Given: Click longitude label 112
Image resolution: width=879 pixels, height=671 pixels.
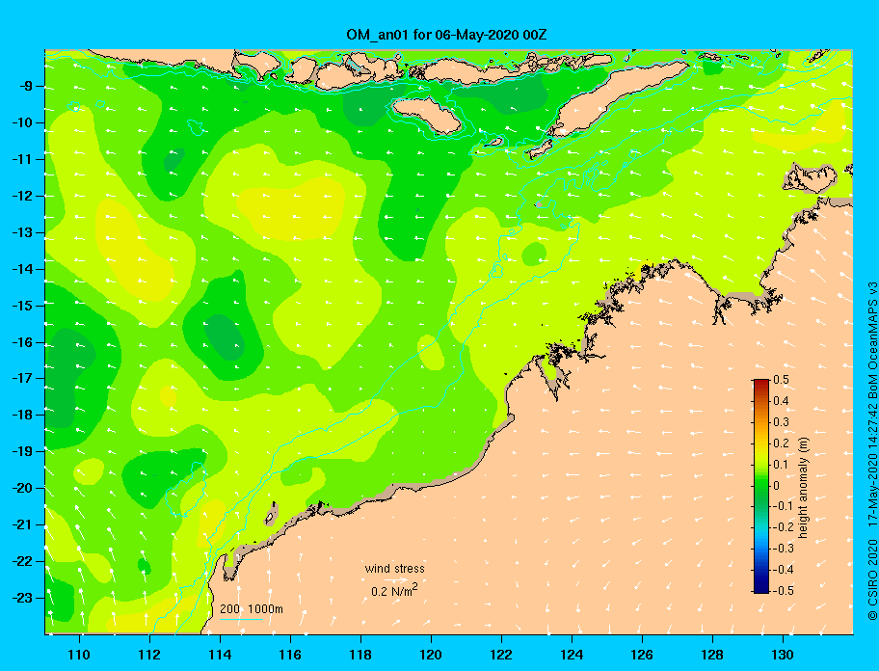Looking at the screenshot, I should pyautogui.click(x=149, y=655).
